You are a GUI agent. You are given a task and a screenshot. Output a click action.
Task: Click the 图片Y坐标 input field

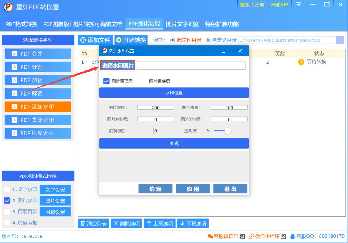pos(229,119)
